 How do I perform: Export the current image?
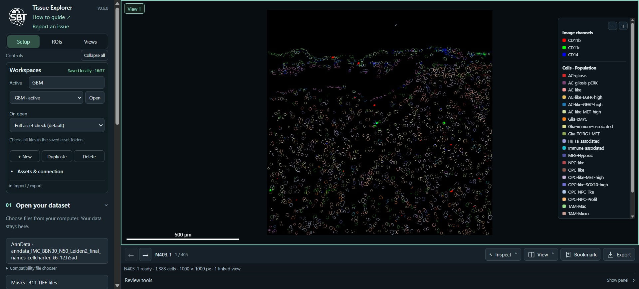tap(619, 254)
